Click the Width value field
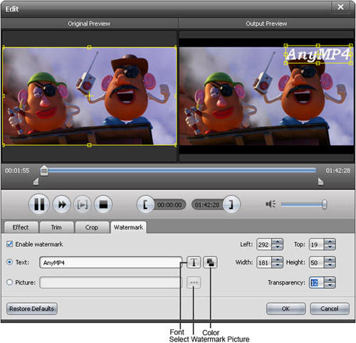356x343 pixels. point(264,263)
